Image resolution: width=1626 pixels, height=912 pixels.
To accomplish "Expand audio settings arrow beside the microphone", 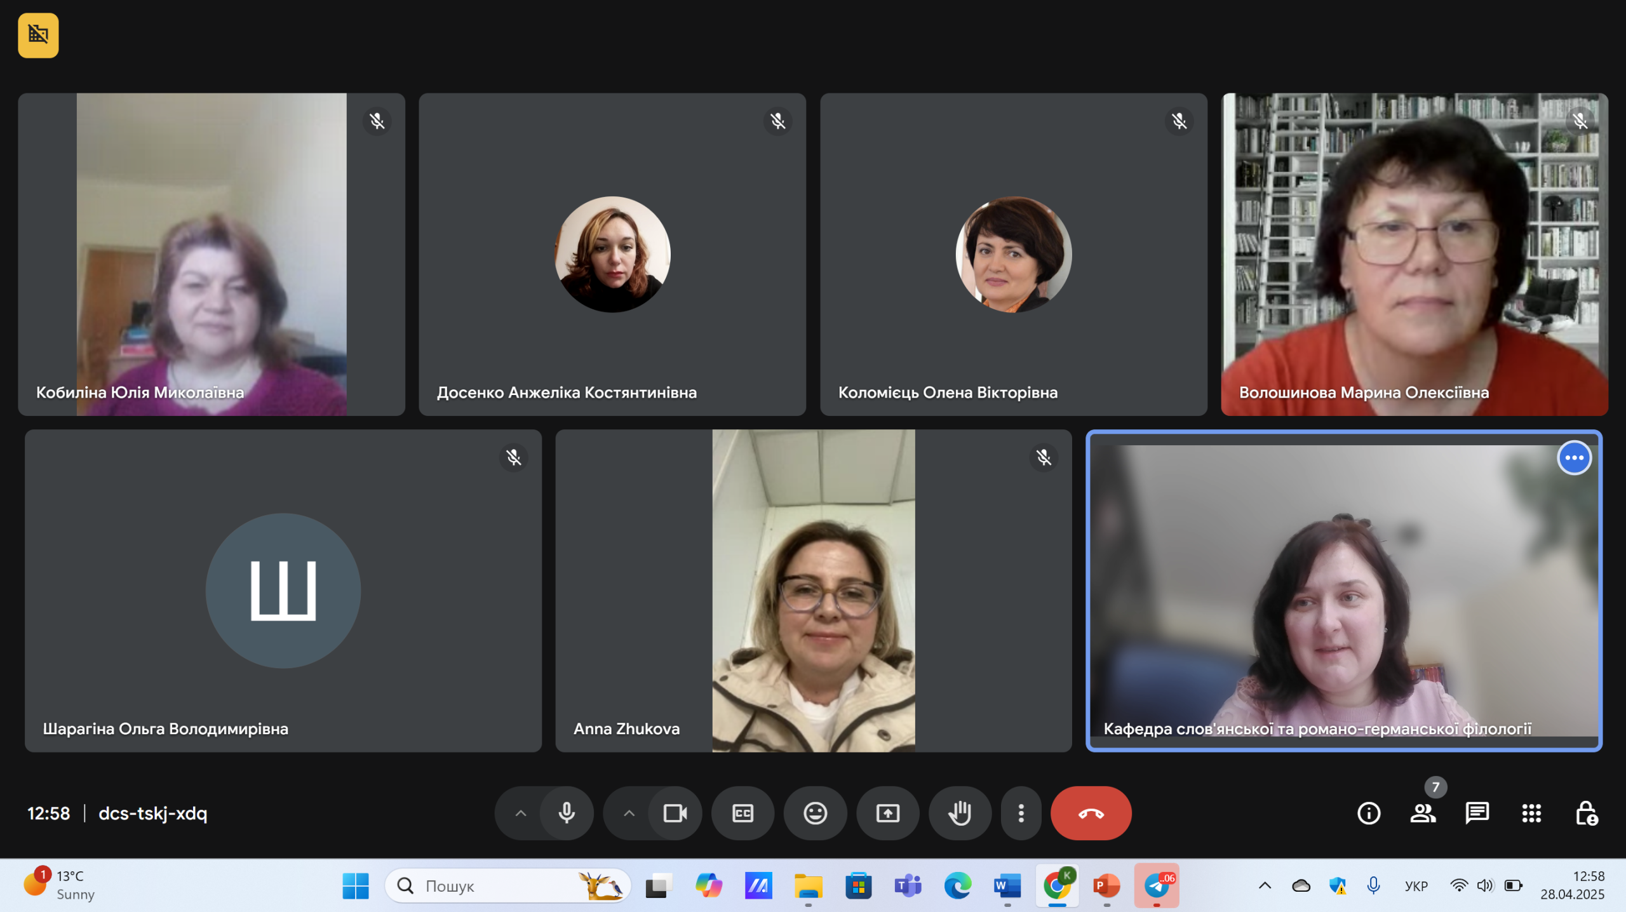I will [520, 813].
